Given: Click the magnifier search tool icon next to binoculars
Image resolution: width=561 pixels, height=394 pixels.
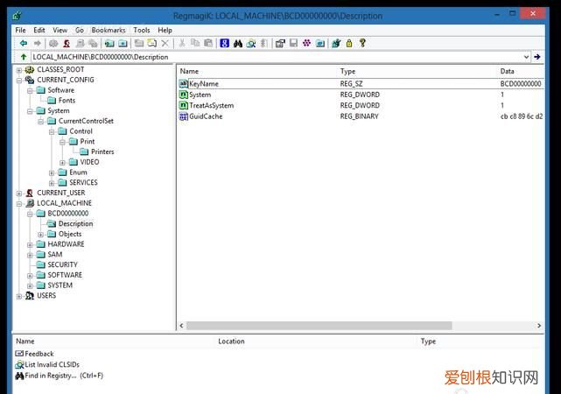Looking at the screenshot, I should click(x=251, y=43).
